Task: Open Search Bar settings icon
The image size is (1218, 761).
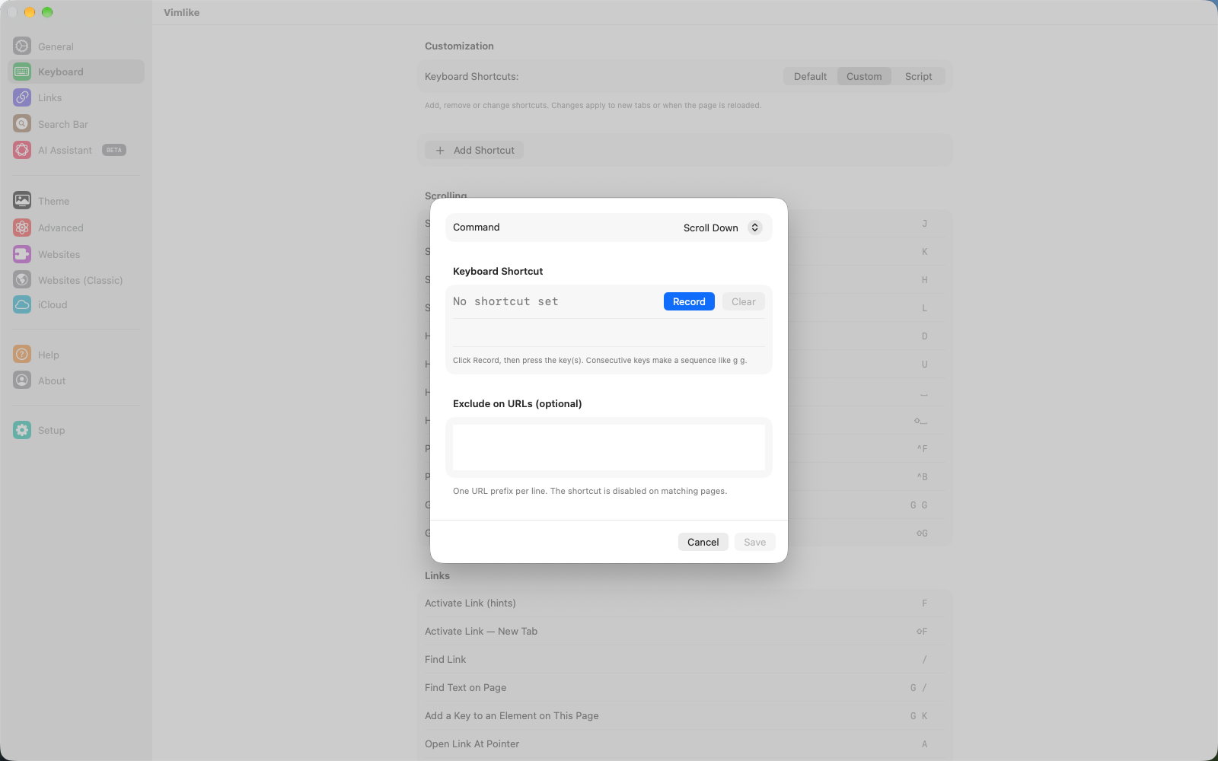Action: [22, 124]
